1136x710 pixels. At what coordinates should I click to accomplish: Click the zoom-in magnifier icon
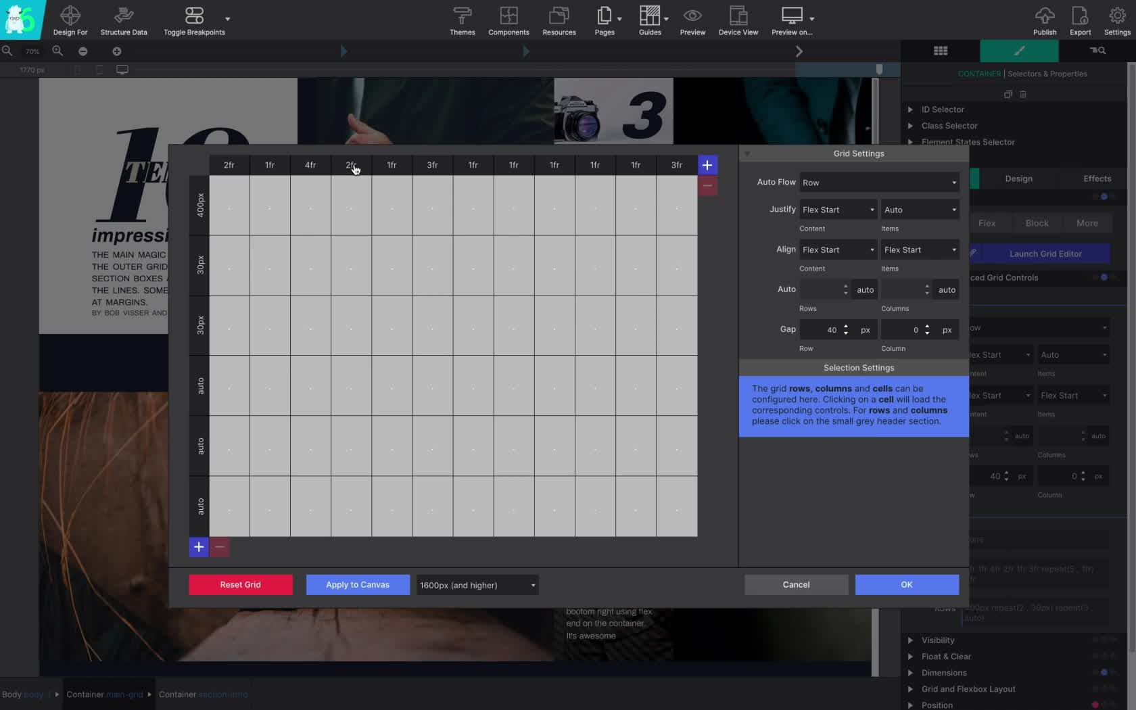click(57, 51)
